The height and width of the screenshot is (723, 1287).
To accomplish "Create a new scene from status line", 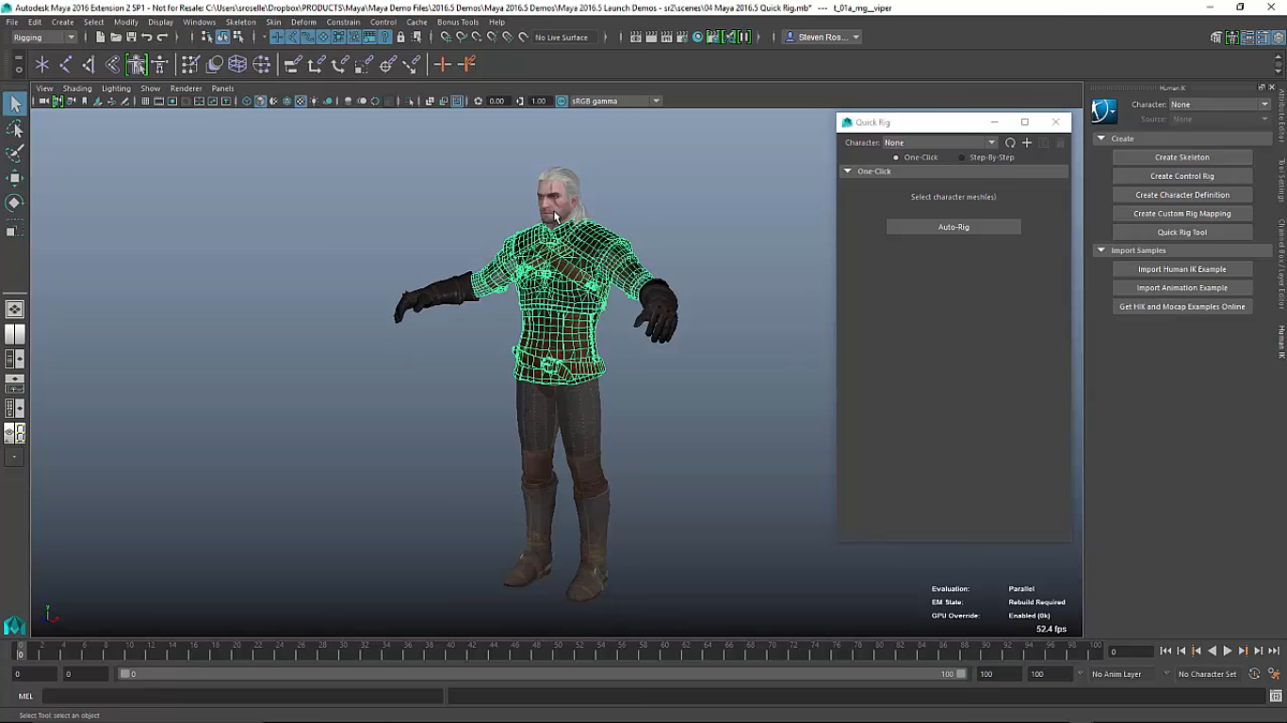I will click(x=100, y=37).
